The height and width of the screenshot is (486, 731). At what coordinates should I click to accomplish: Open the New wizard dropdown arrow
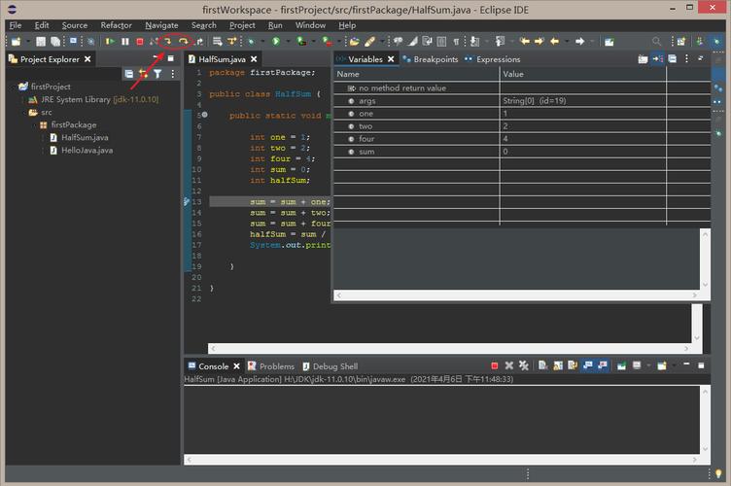(27, 42)
